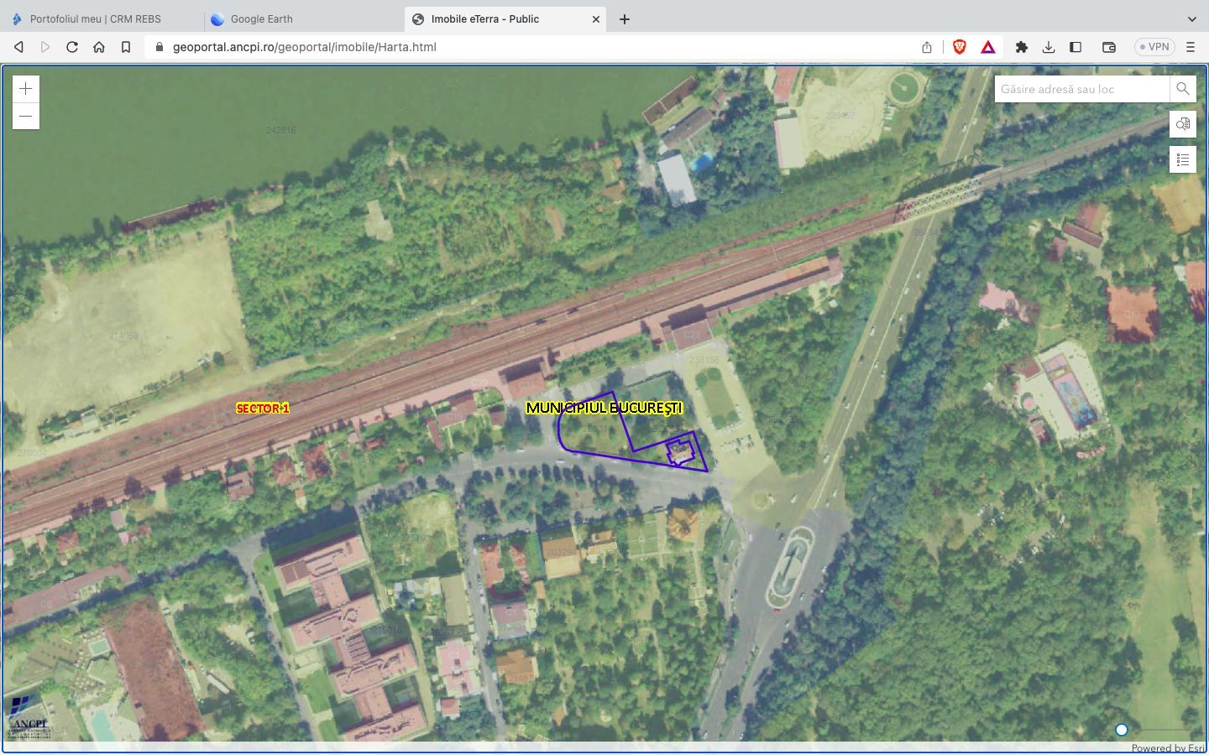Screen dimensions: 1209x755
Task: Switch to Portofoliul meu CRM REBS tab
Action: tap(95, 18)
